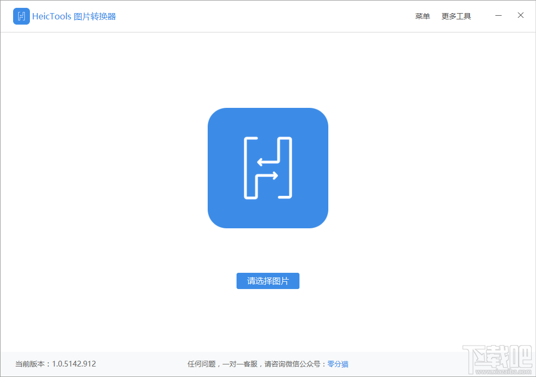The width and height of the screenshot is (536, 377).
Task: Select the small H icon beside the app title
Action: tap(21, 16)
